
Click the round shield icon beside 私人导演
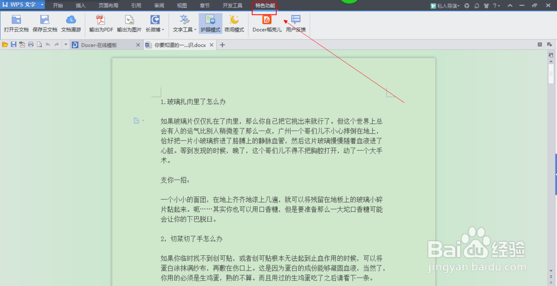pos(467,6)
